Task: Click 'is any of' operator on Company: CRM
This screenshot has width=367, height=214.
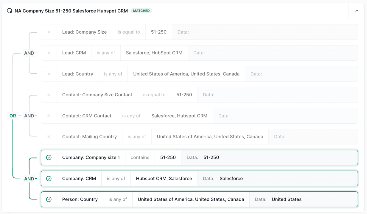Action: click(116, 179)
